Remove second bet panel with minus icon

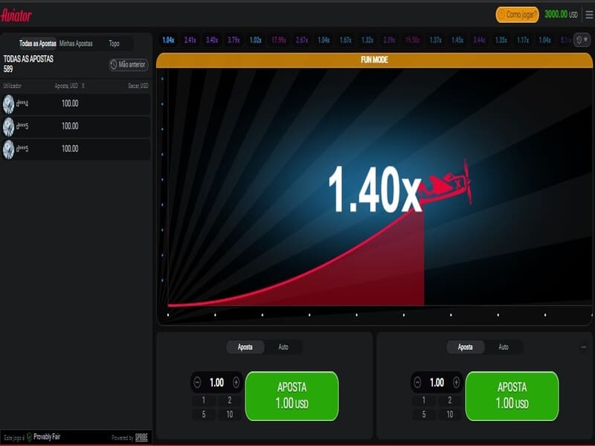584,347
